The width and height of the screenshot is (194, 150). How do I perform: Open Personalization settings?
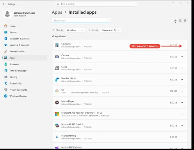click(25, 52)
